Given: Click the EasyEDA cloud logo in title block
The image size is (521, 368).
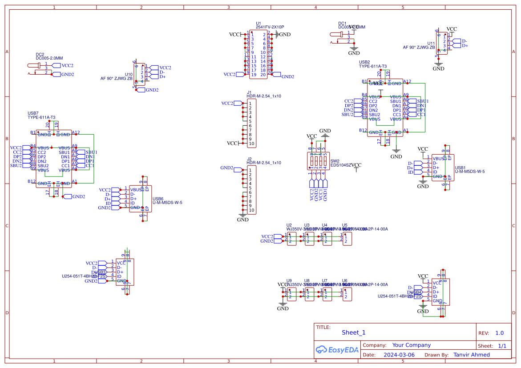Looking at the screenshot, I should (x=336, y=350).
